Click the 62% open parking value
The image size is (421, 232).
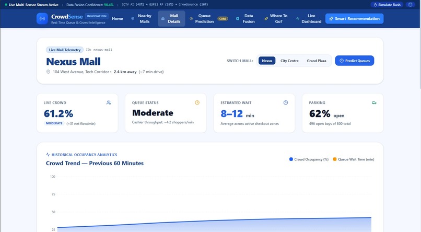tap(326, 114)
